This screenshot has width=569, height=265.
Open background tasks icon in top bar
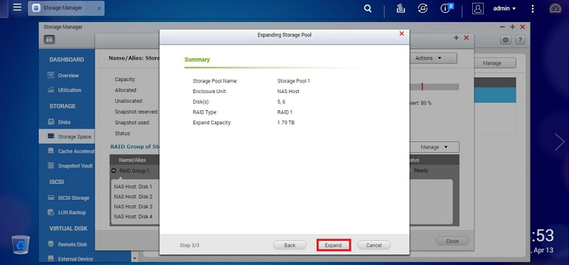click(x=400, y=9)
